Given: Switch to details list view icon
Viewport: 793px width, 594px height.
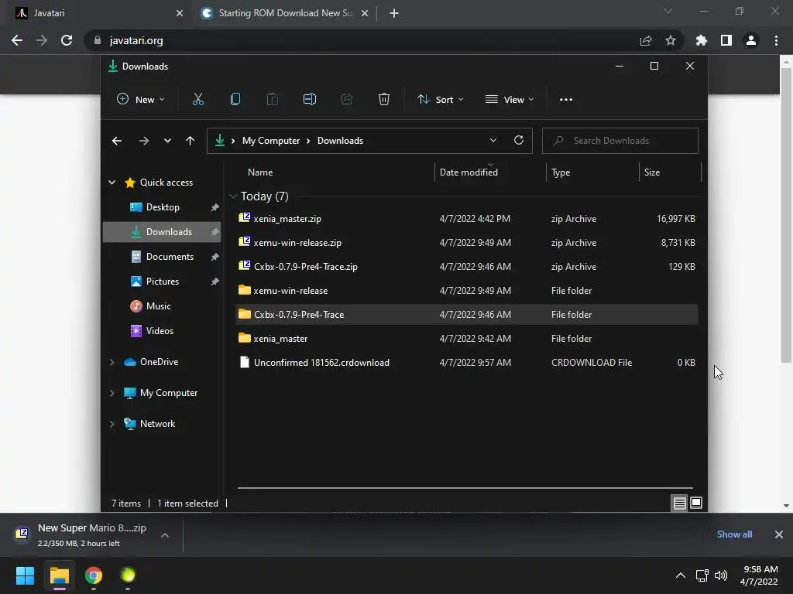Looking at the screenshot, I should pos(679,503).
